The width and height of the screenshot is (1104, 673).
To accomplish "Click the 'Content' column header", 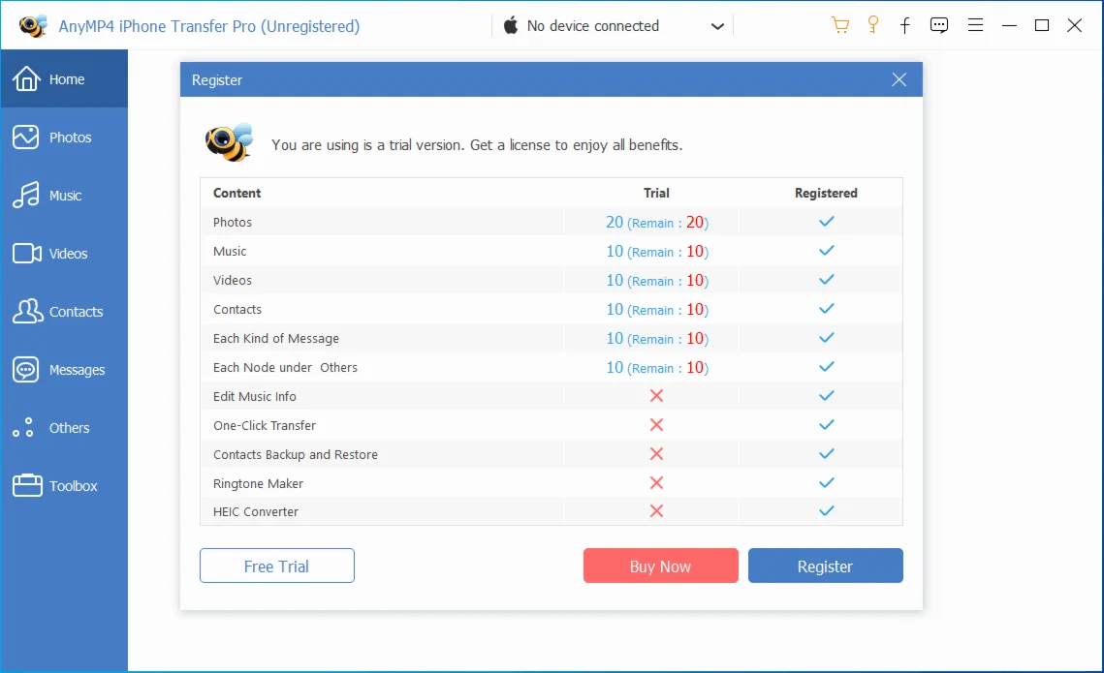I will click(237, 193).
